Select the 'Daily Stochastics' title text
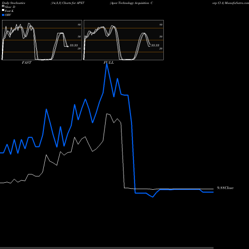 (13, 3)
